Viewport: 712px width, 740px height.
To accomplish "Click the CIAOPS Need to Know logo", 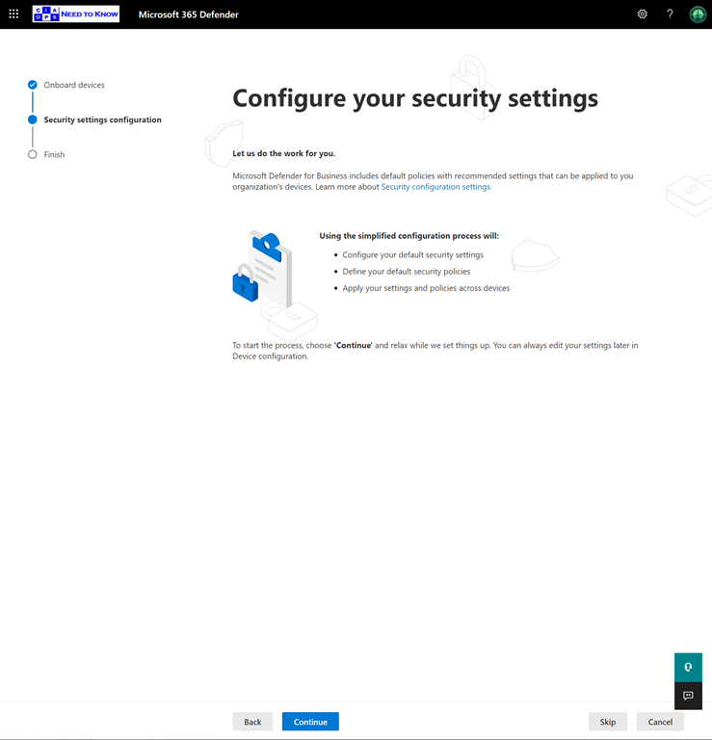I will coord(76,14).
